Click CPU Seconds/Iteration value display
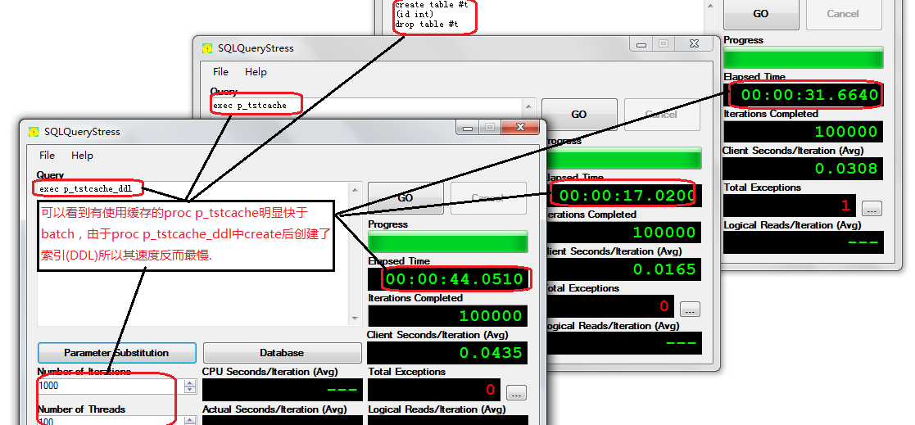The width and height of the screenshot is (915, 425). tap(283, 390)
